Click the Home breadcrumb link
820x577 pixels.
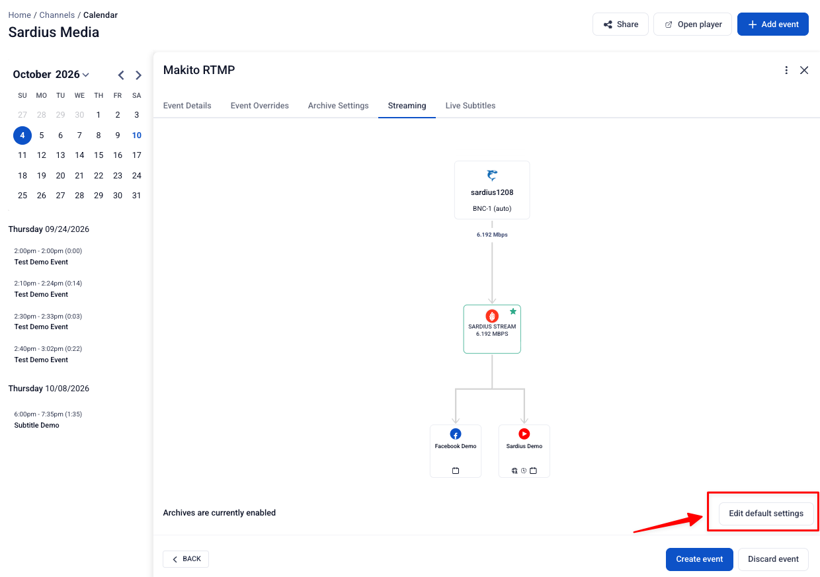tap(19, 15)
